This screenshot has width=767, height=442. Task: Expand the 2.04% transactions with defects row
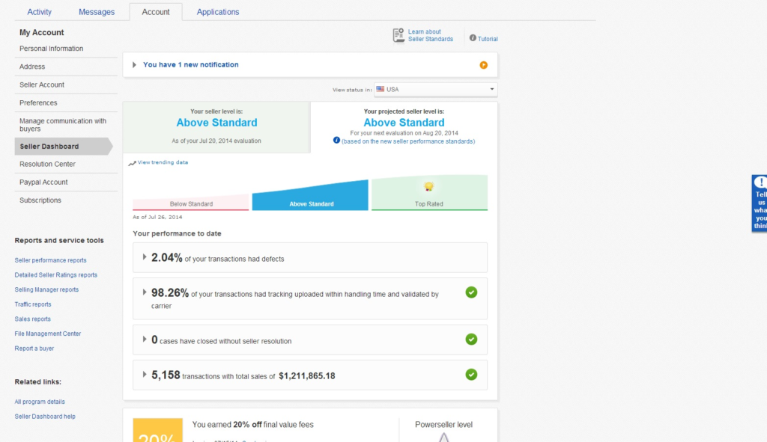145,257
